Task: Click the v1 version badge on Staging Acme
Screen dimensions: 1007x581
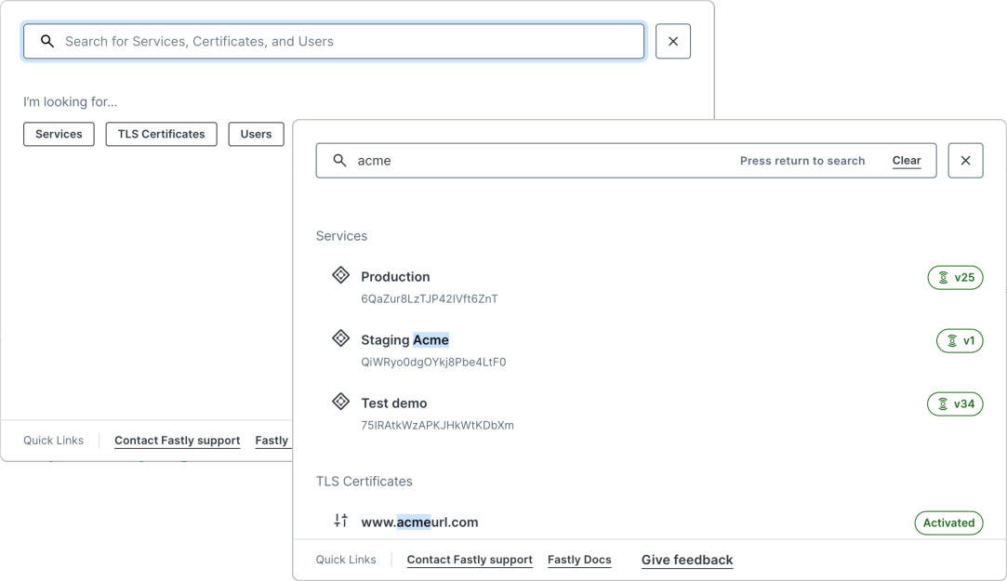Action: click(961, 340)
